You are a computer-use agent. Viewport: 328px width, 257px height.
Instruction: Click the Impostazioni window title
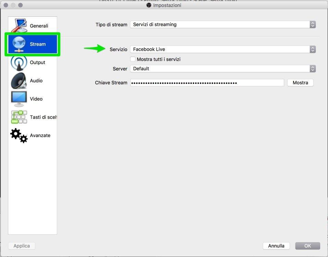tap(167, 5)
